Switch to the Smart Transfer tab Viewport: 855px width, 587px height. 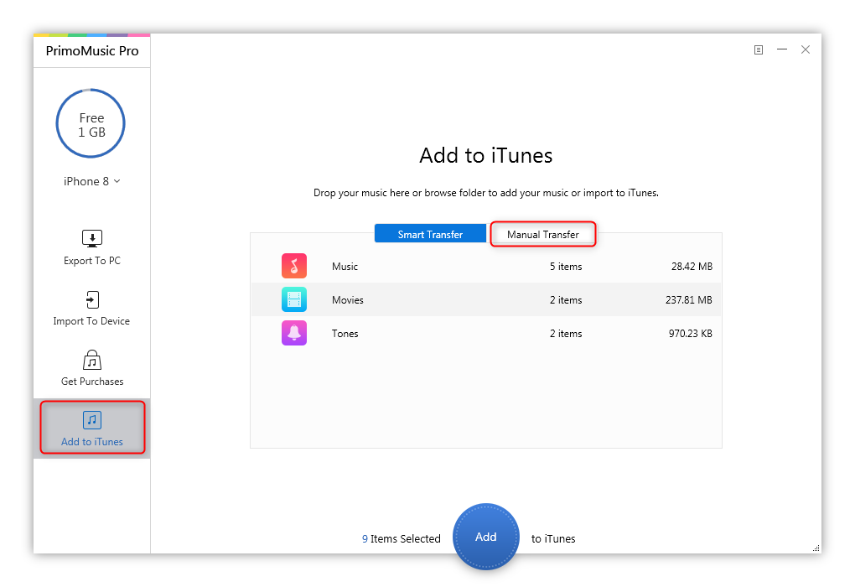point(430,233)
